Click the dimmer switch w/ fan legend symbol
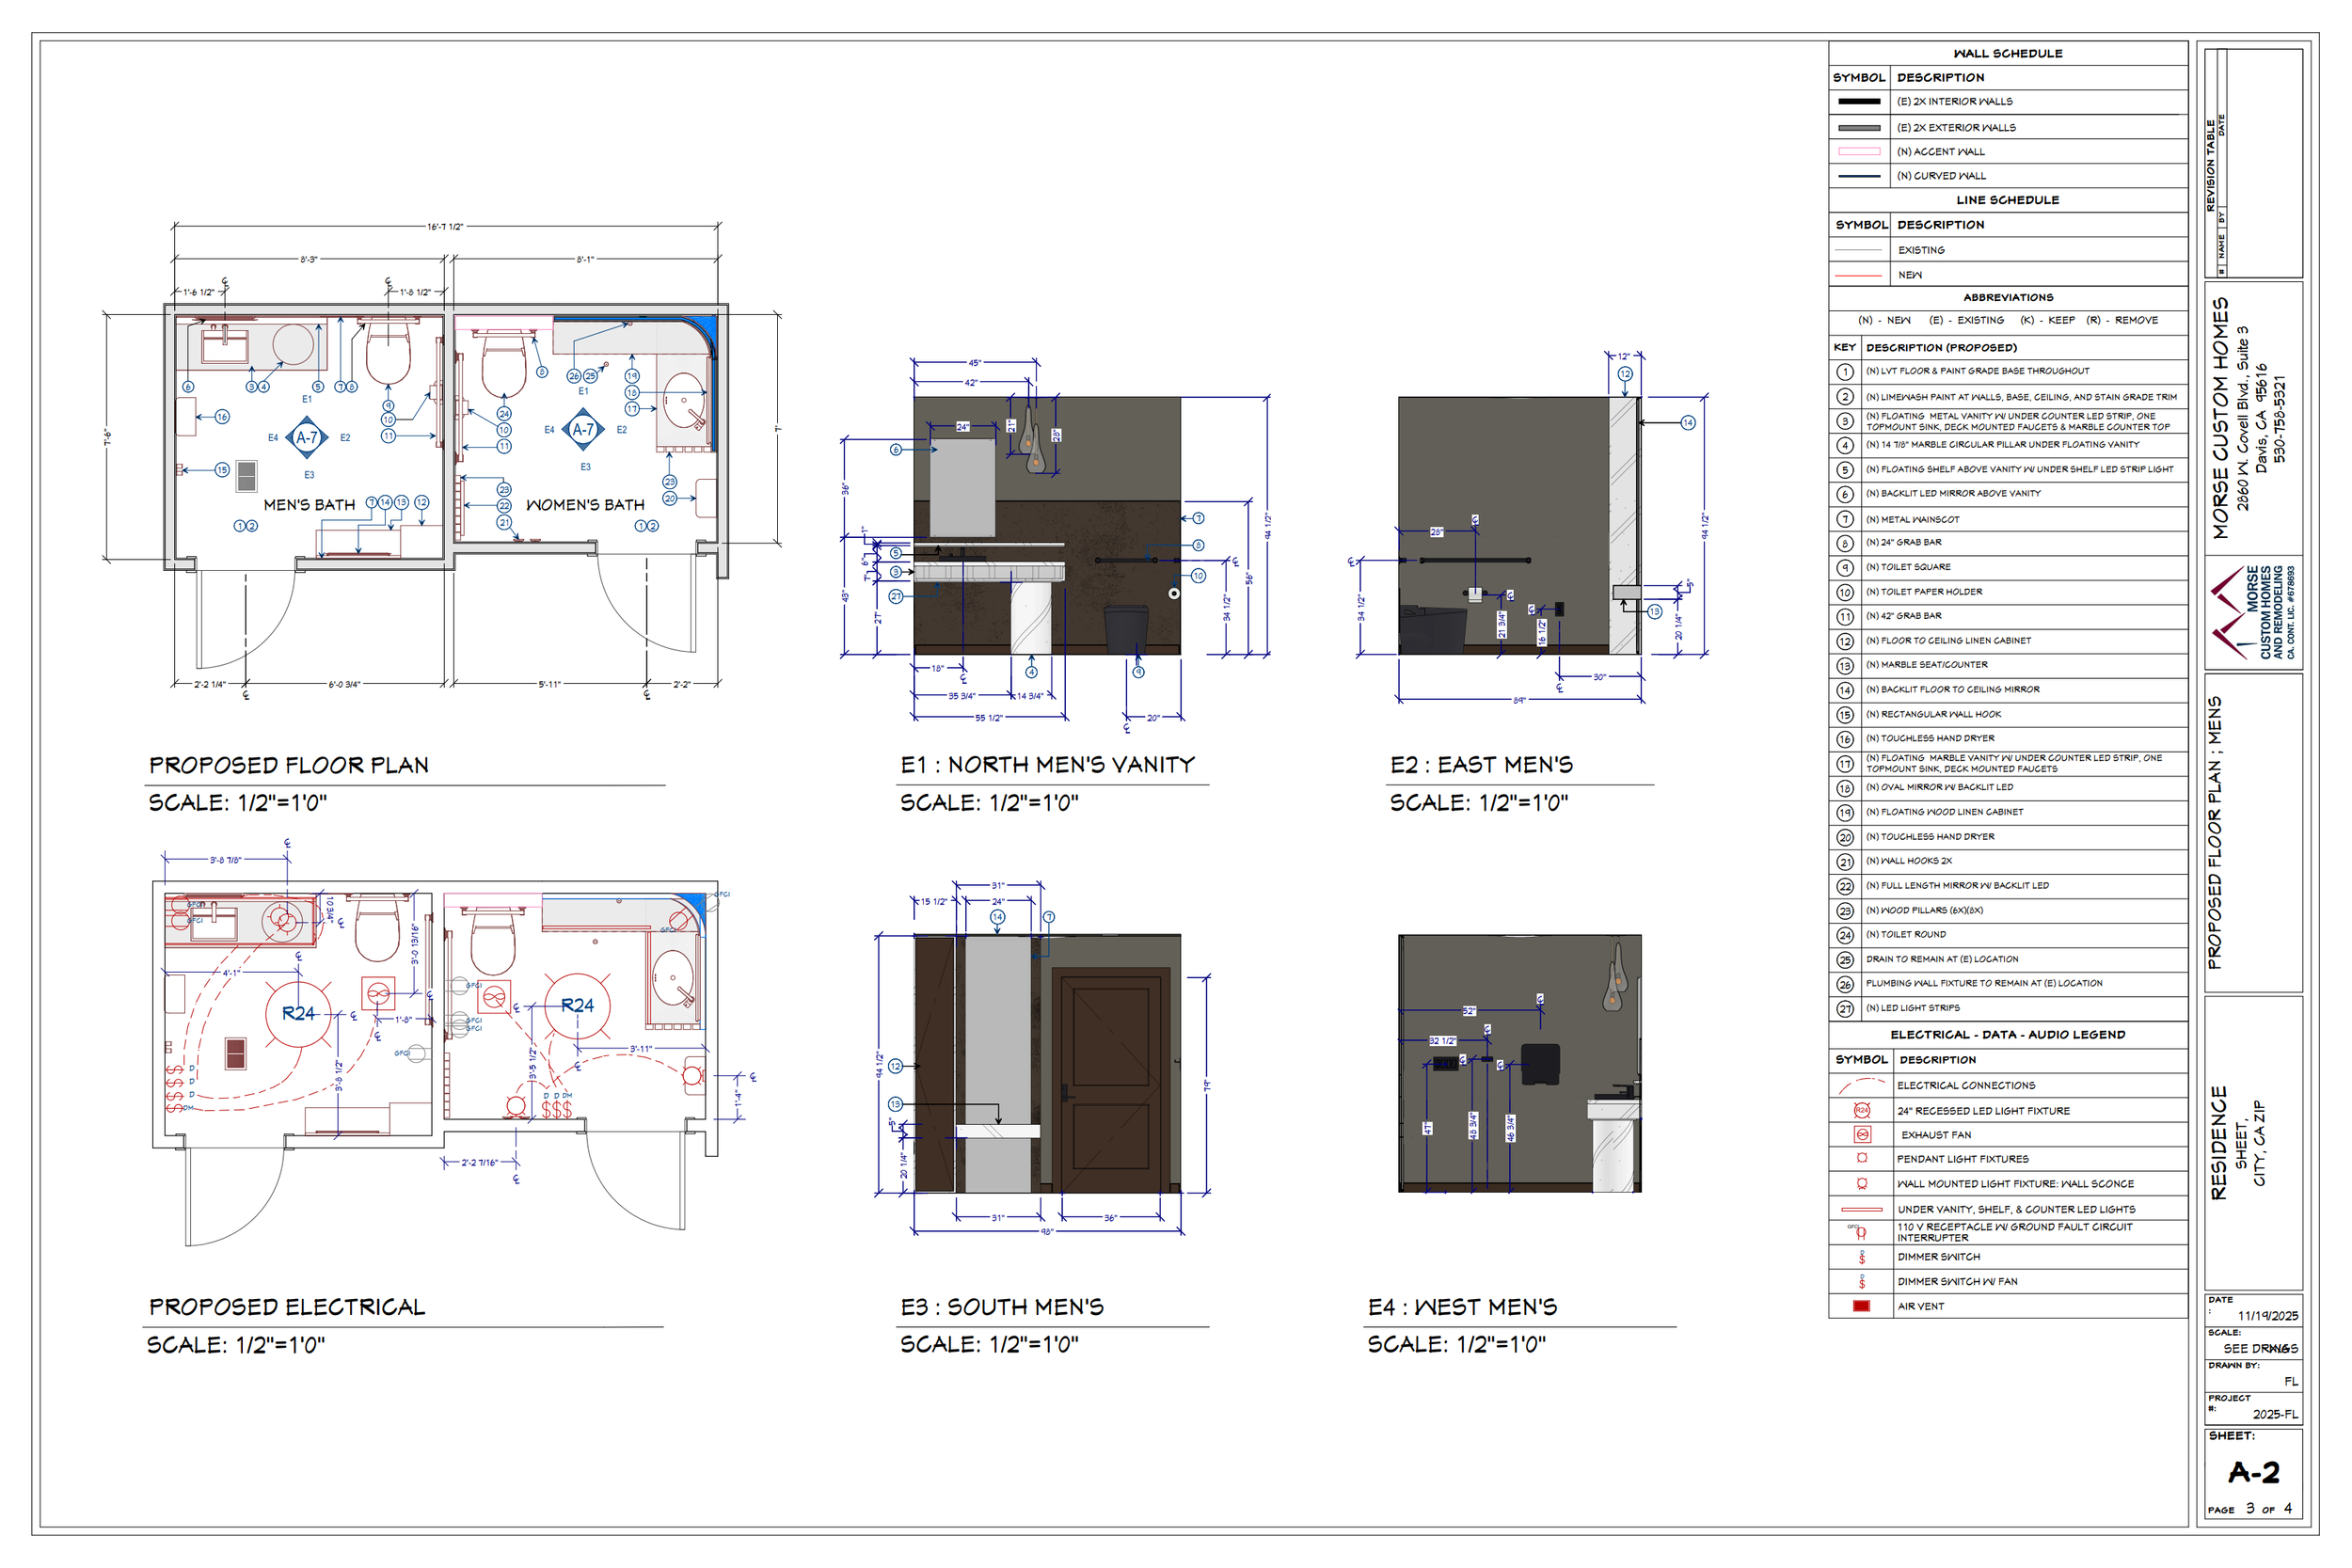2352x1568 pixels. point(1861,1281)
